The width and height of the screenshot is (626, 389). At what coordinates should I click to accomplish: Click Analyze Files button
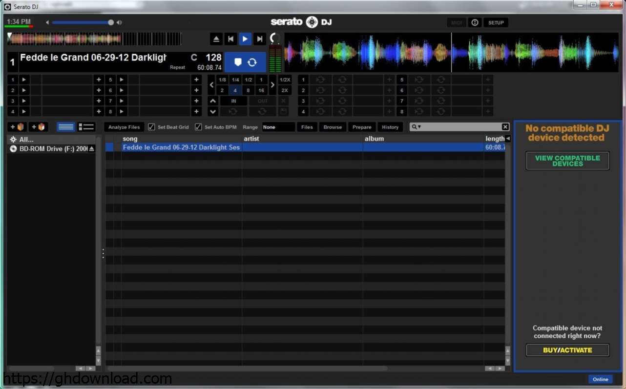click(124, 127)
